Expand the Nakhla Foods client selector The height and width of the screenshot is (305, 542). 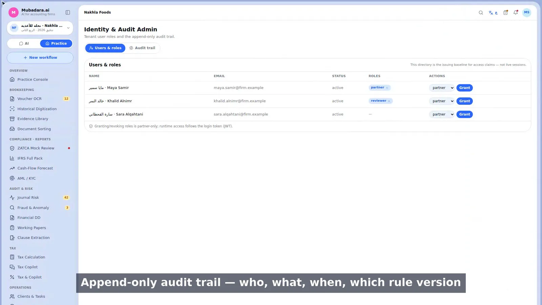pyautogui.click(x=40, y=28)
